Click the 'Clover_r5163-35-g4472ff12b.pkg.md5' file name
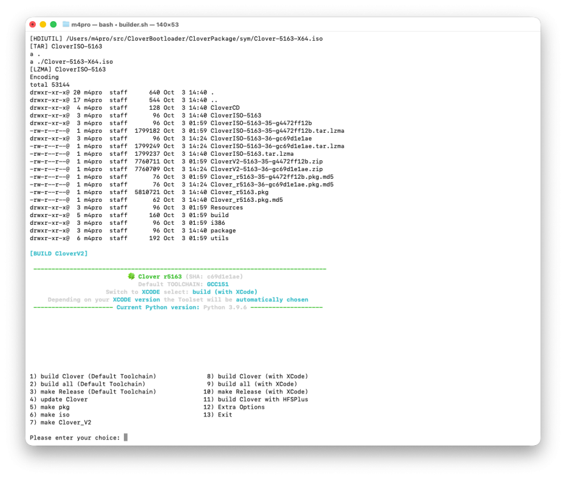 [x=272, y=176]
